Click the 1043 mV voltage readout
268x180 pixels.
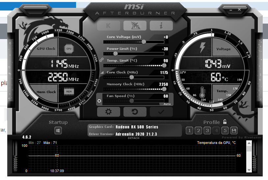[218, 64]
